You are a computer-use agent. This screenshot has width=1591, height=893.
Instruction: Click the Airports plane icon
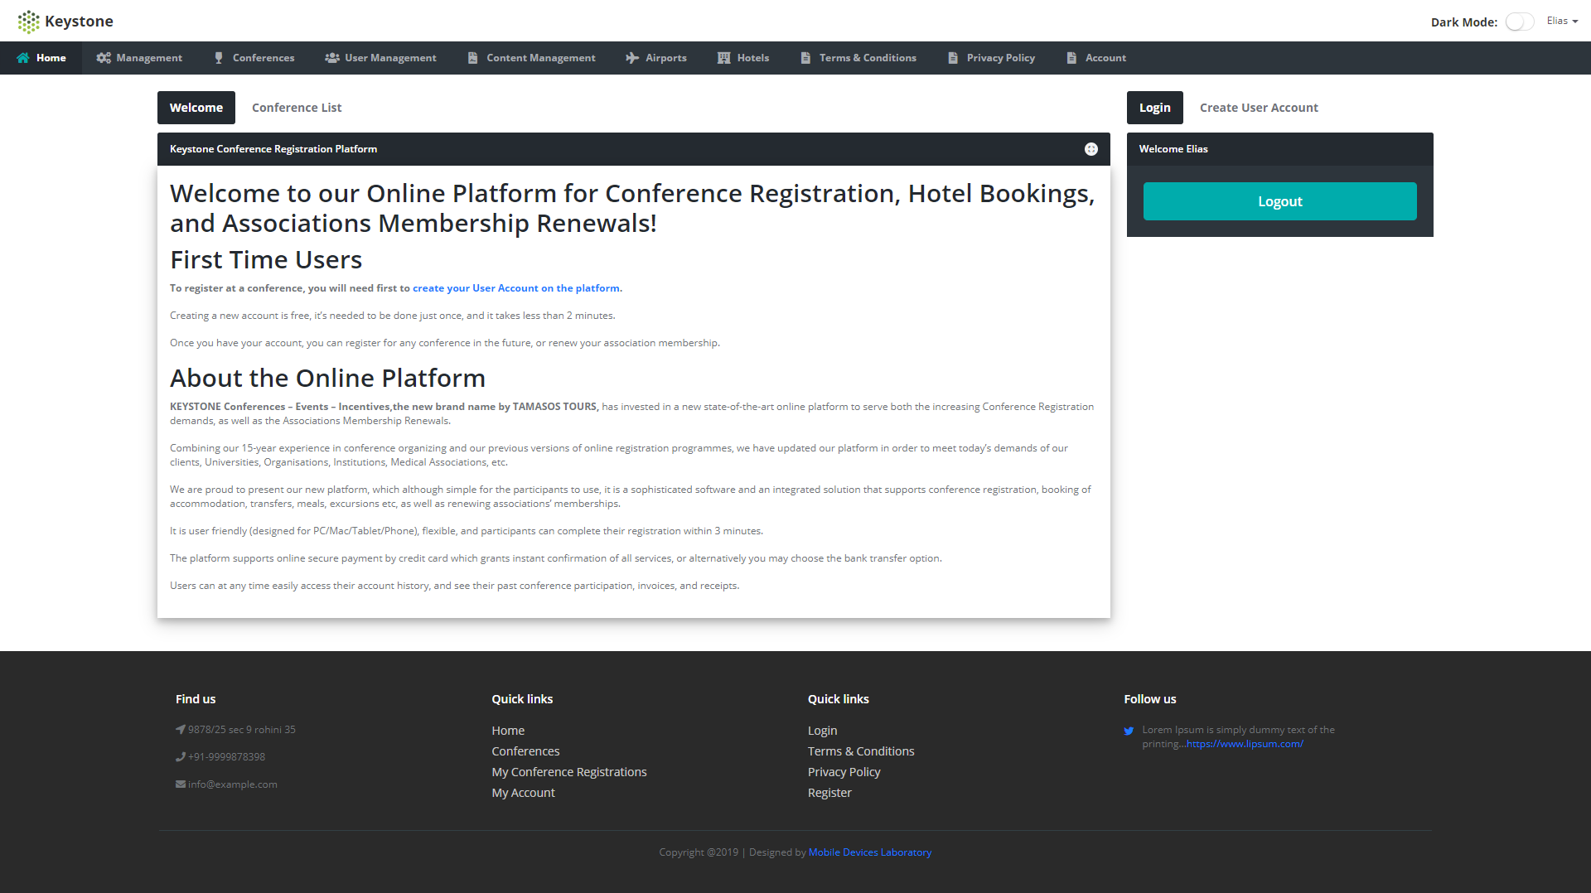[x=631, y=58]
